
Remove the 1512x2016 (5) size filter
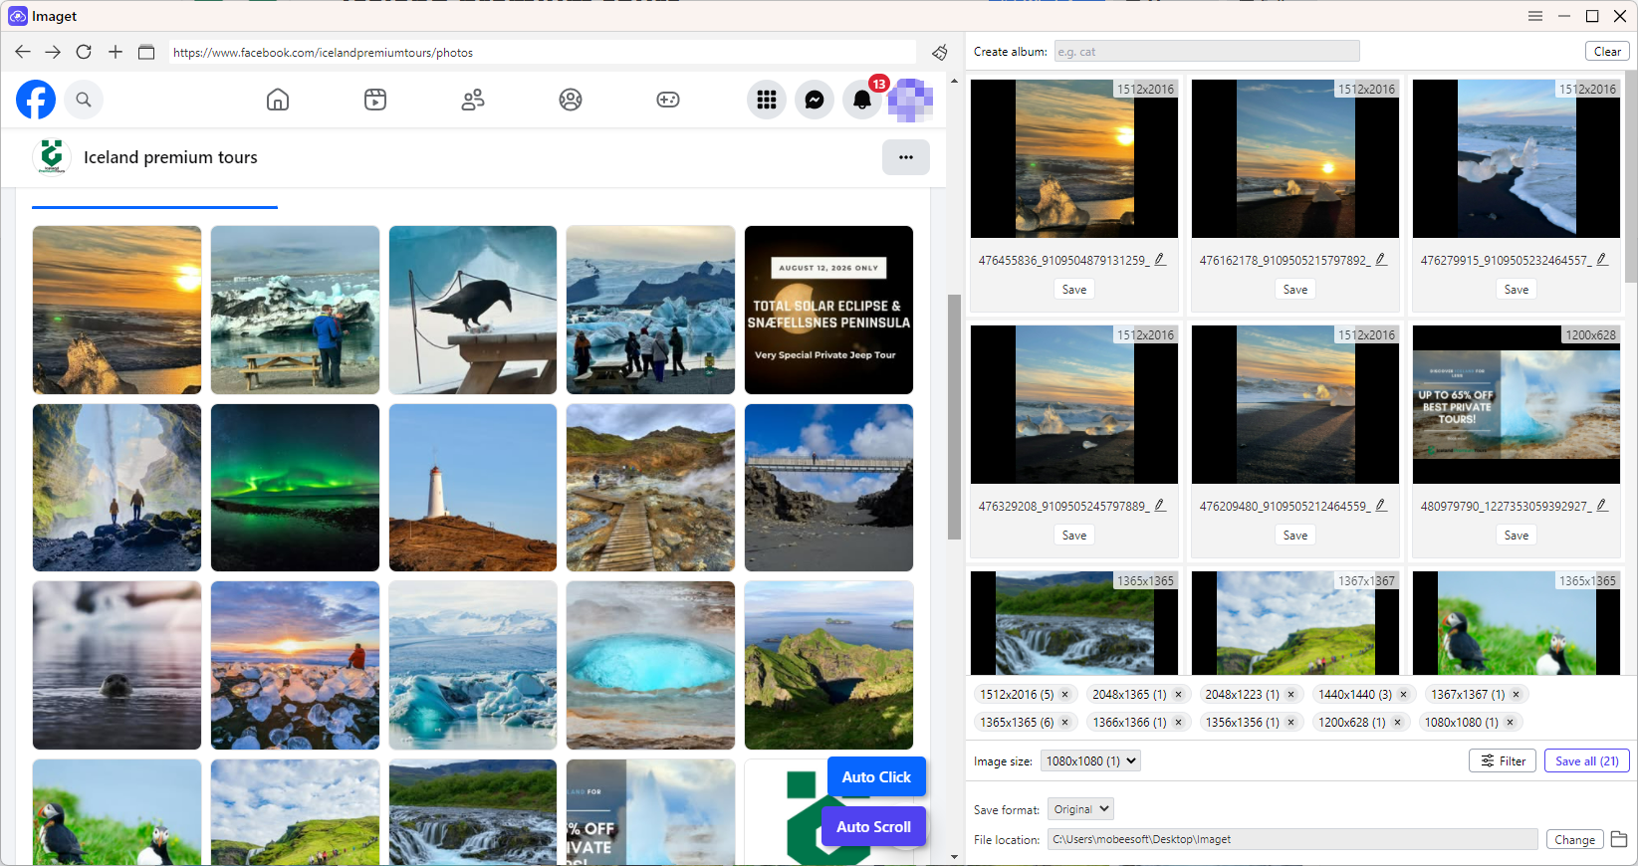1064,695
